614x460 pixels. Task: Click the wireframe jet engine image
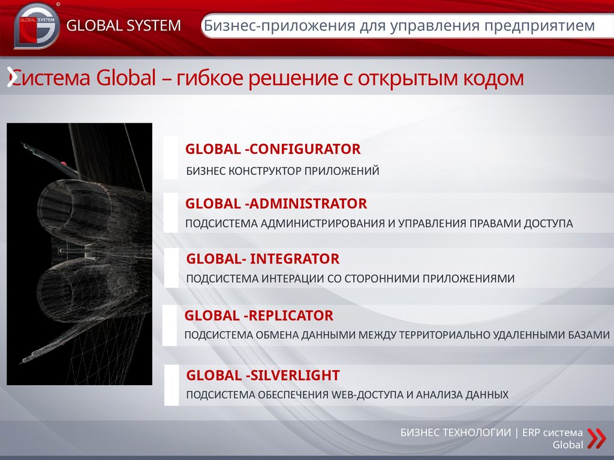80,254
